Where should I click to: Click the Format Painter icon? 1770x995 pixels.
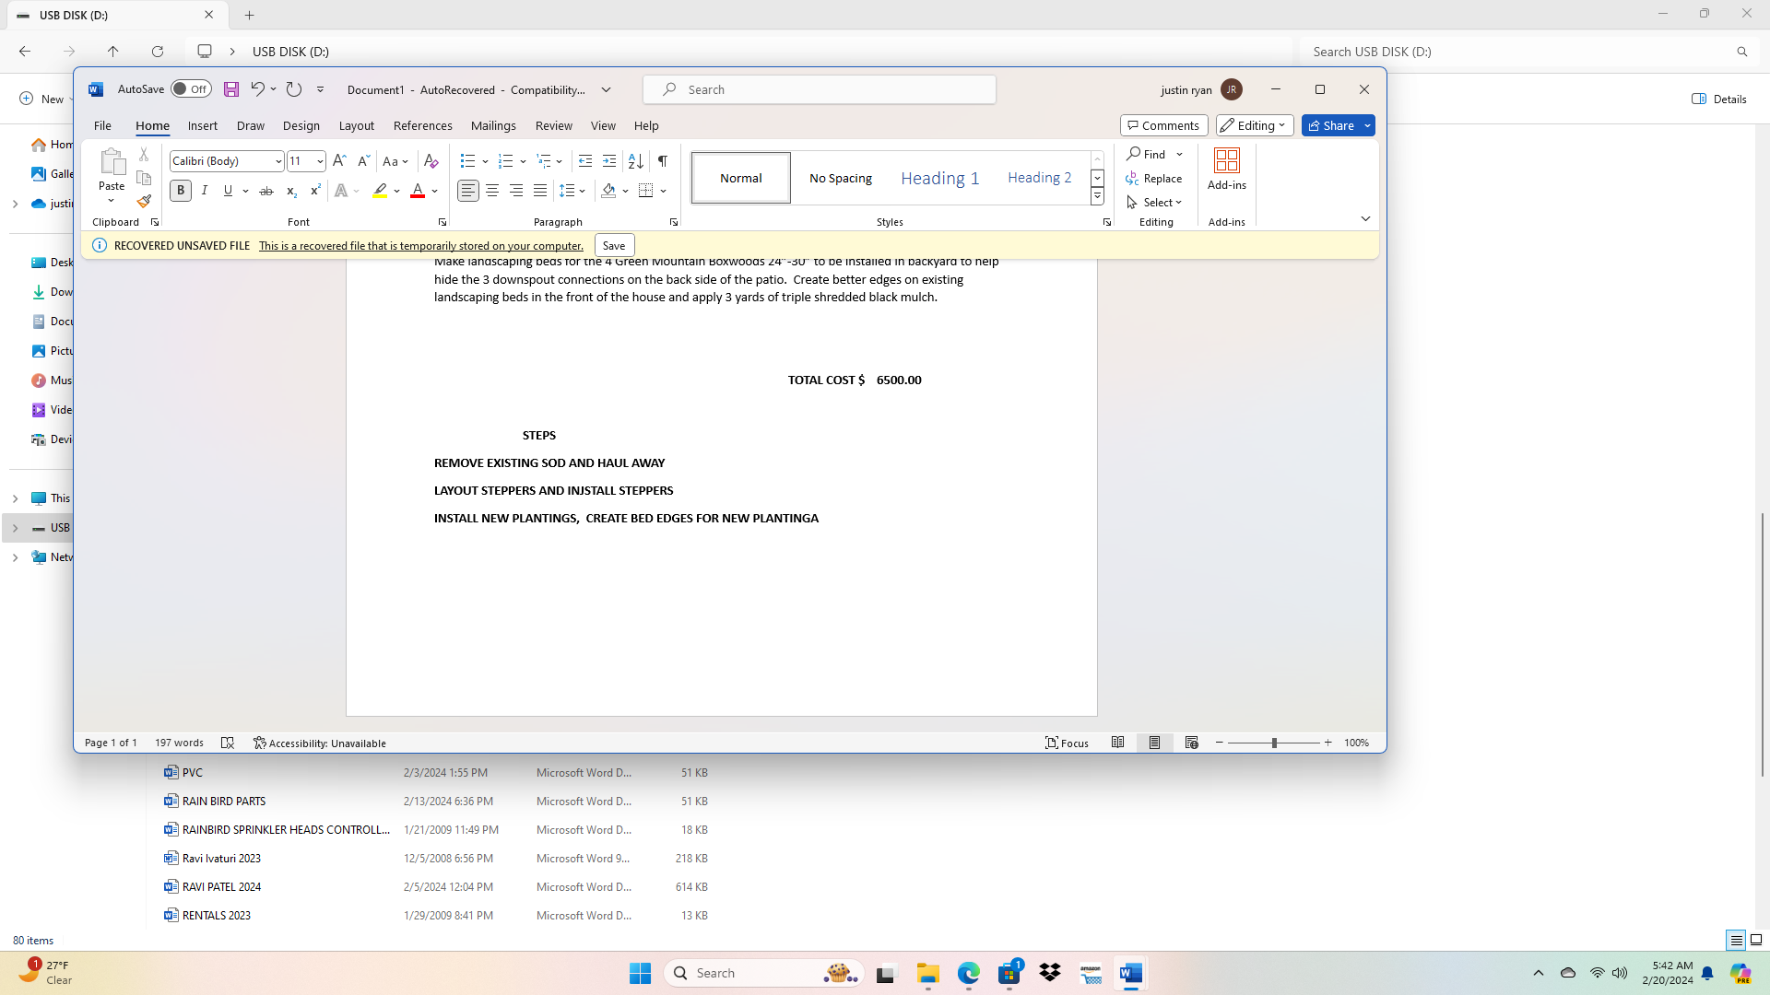click(x=144, y=201)
